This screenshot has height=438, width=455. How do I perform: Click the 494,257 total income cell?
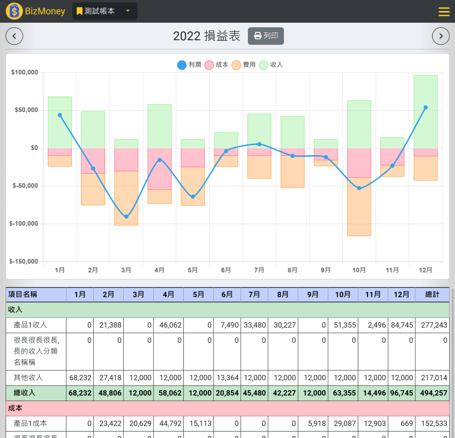pyautogui.click(x=432, y=393)
